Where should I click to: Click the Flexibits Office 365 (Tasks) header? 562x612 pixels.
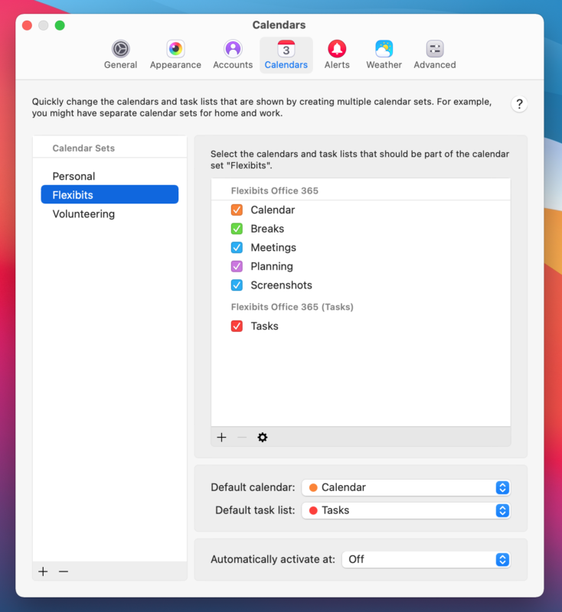coord(292,307)
